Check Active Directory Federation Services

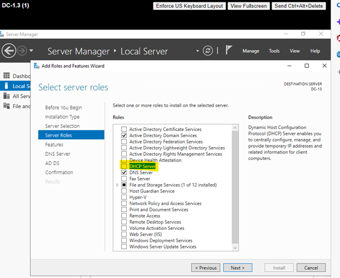tap(124, 141)
